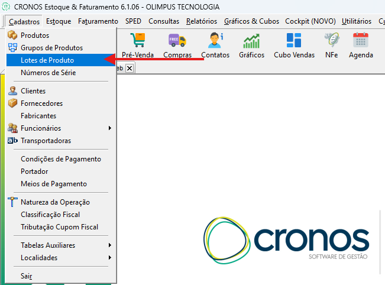The image size is (385, 285).
Task: Open the Faturamento menu
Action: [x=98, y=21]
